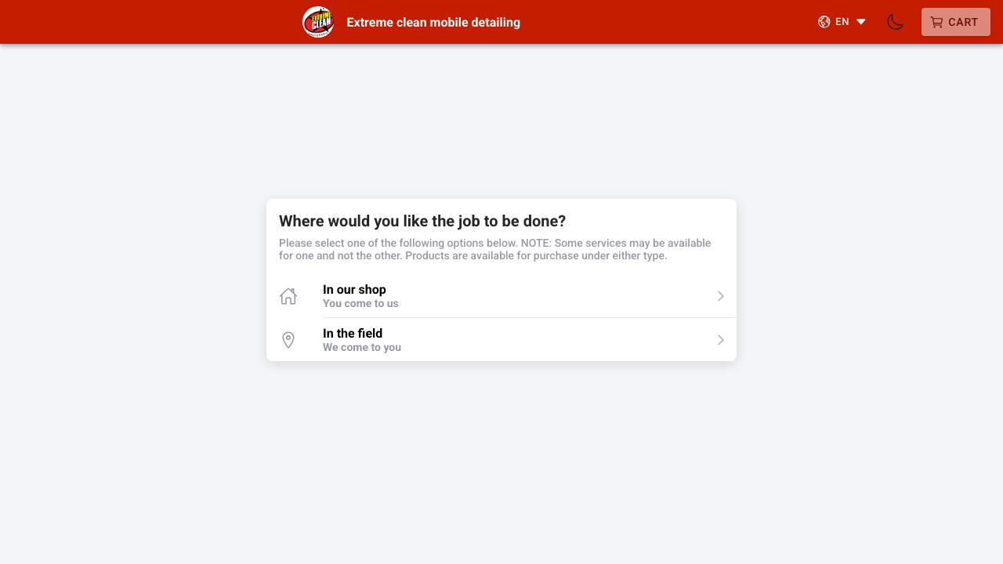
Task: Click the shopping cart icon
Action: (936, 23)
